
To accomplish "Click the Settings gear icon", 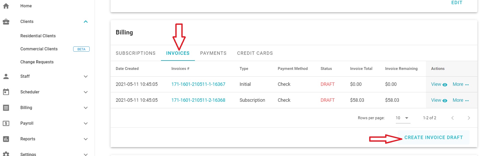I will tap(6, 154).
